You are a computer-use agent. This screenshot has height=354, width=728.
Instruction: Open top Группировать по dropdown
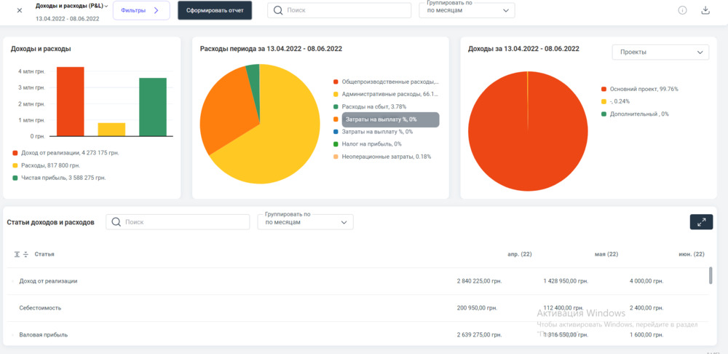tap(467, 10)
